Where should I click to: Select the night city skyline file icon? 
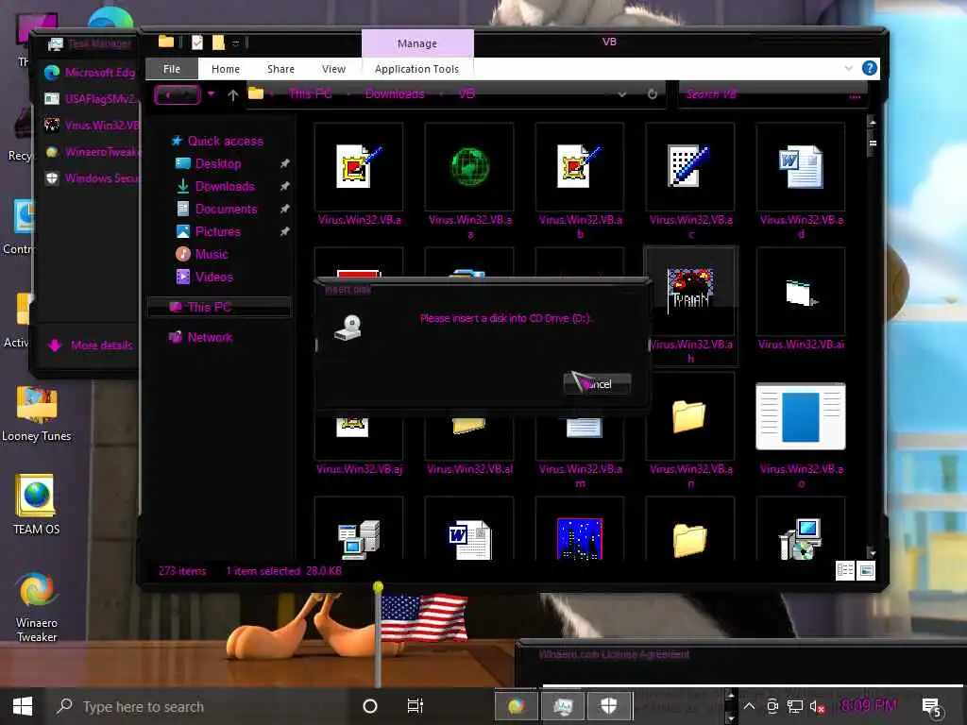point(580,539)
